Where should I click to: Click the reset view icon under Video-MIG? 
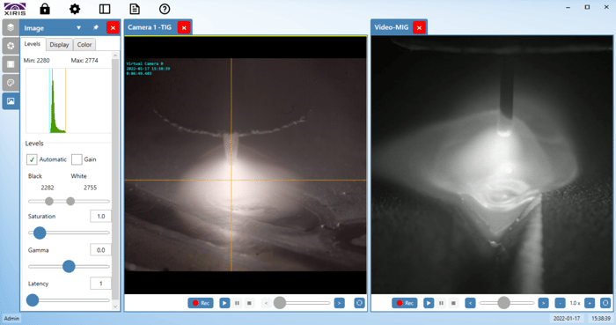pos(605,303)
